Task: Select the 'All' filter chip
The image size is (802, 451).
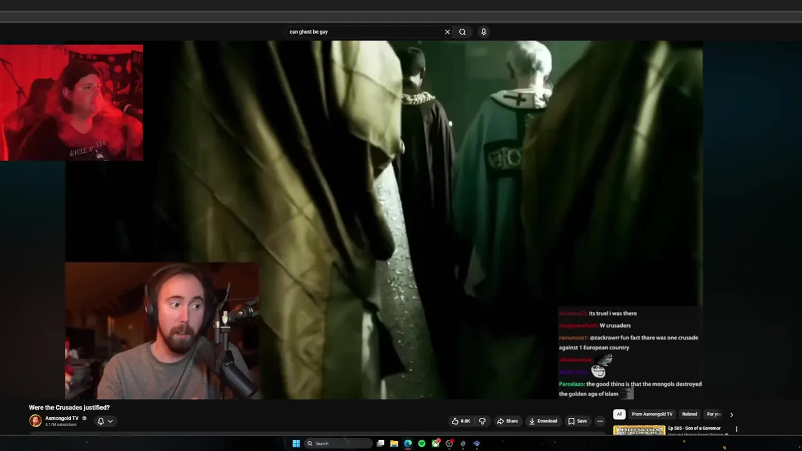Action: click(x=619, y=414)
